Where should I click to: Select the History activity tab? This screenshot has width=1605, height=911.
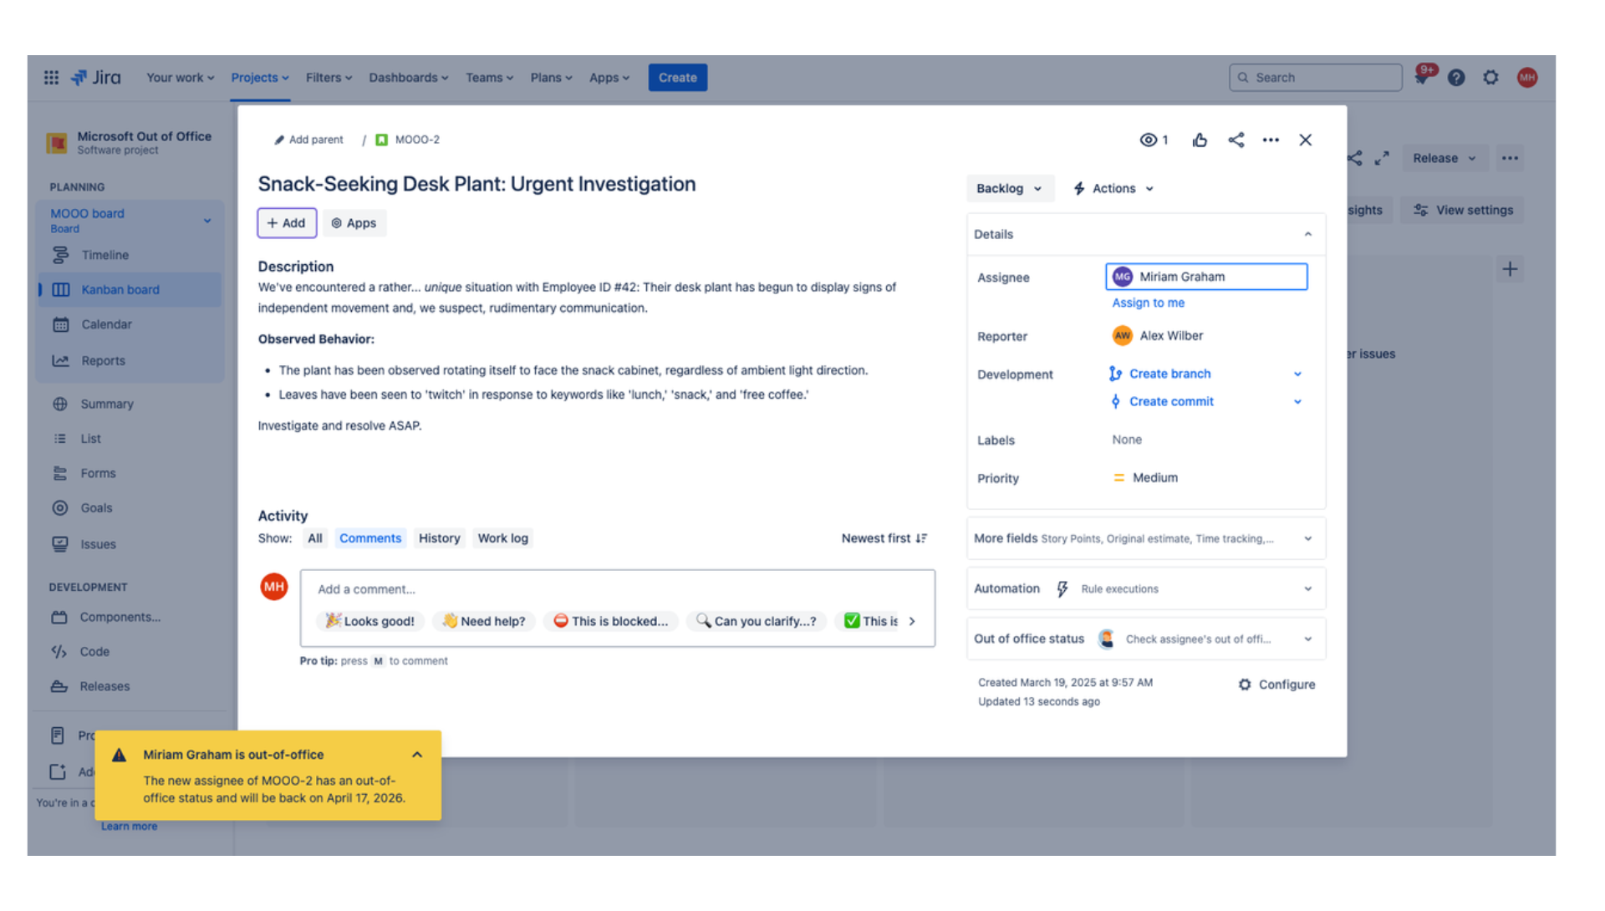[439, 538]
